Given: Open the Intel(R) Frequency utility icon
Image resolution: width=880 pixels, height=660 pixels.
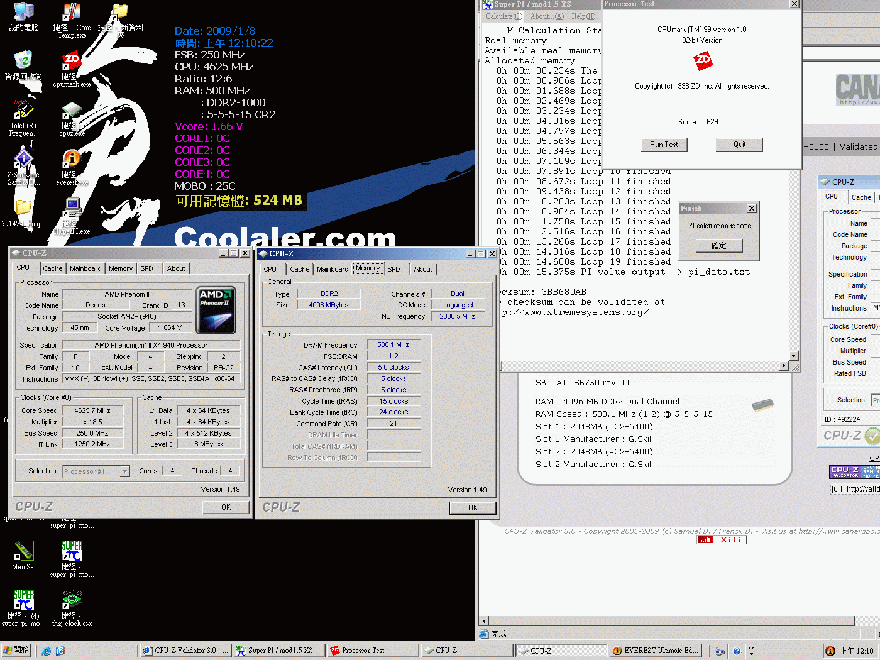Looking at the screenshot, I should [23, 118].
